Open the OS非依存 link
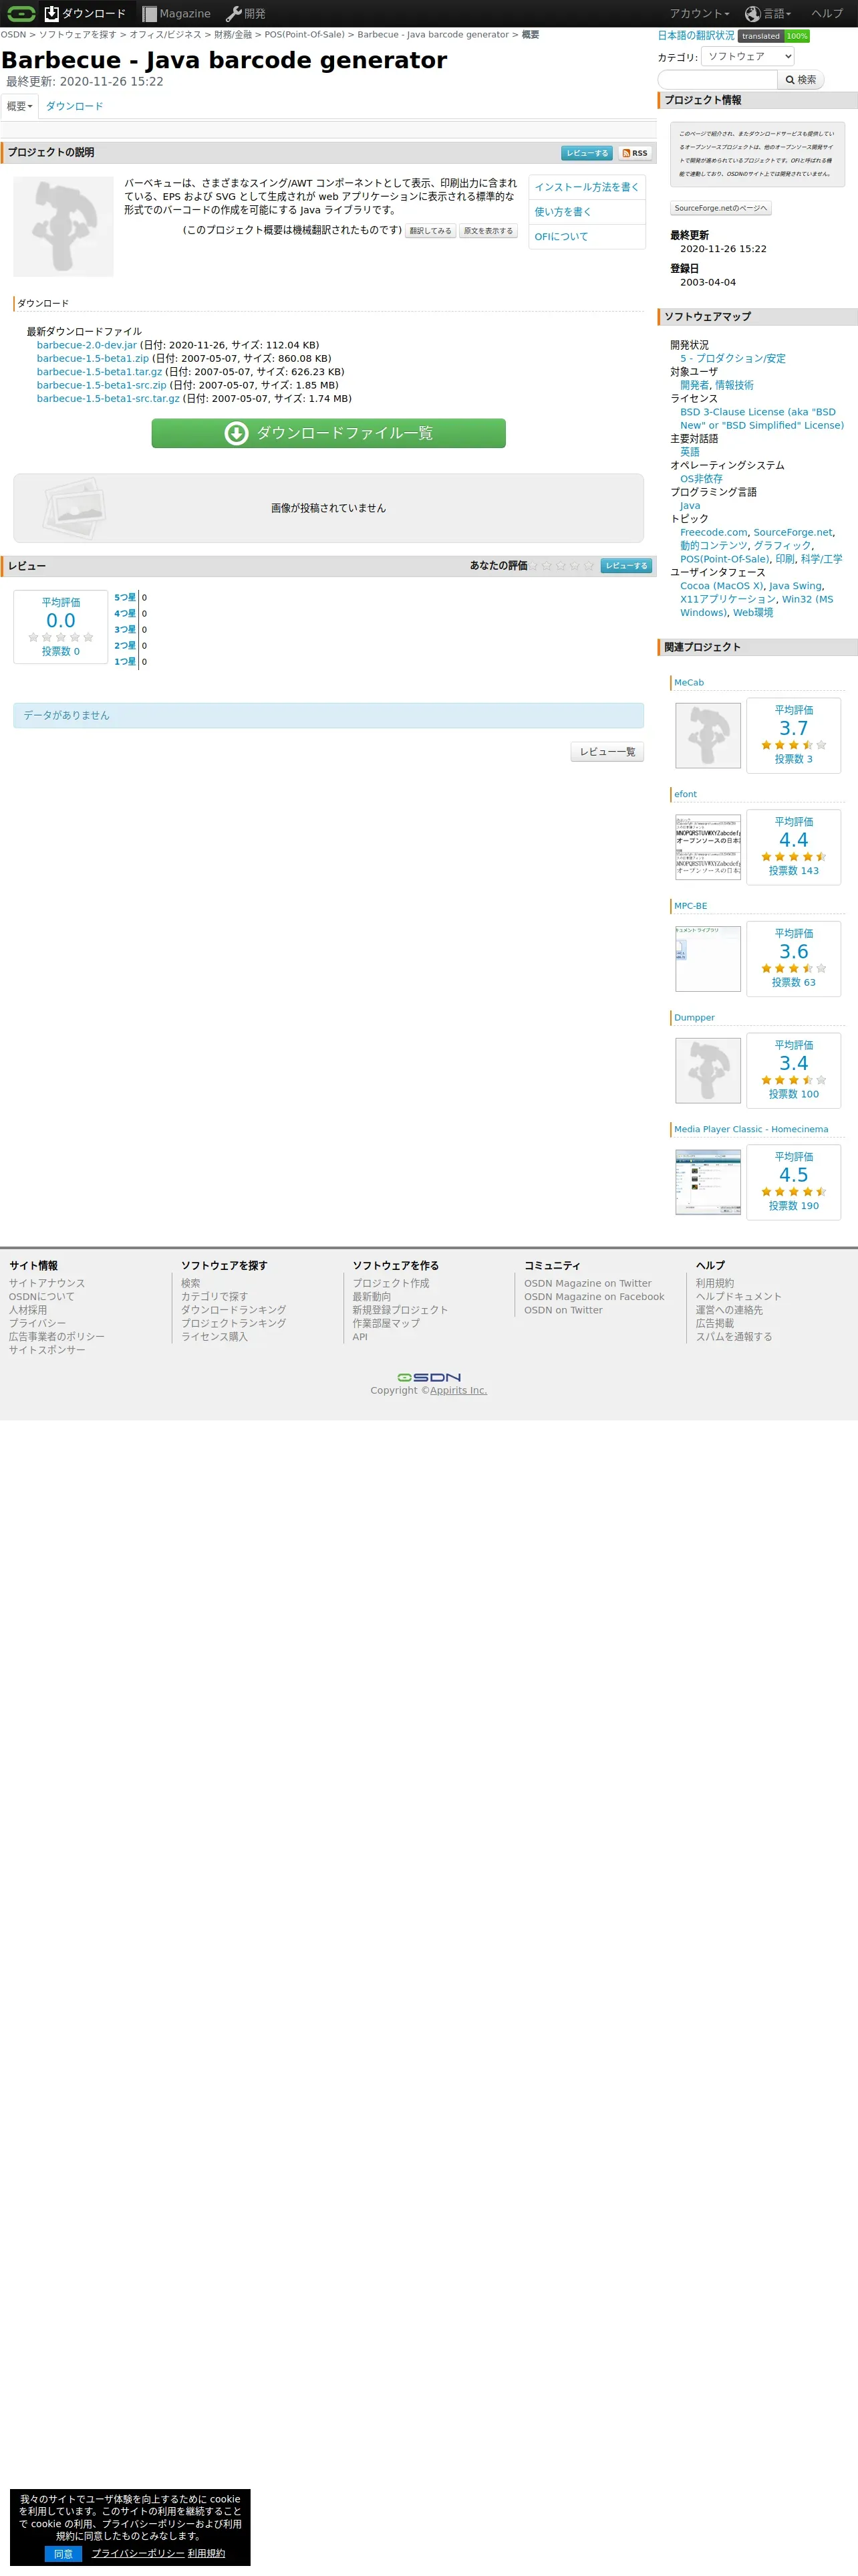This screenshot has width=858, height=2576. pyautogui.click(x=701, y=479)
